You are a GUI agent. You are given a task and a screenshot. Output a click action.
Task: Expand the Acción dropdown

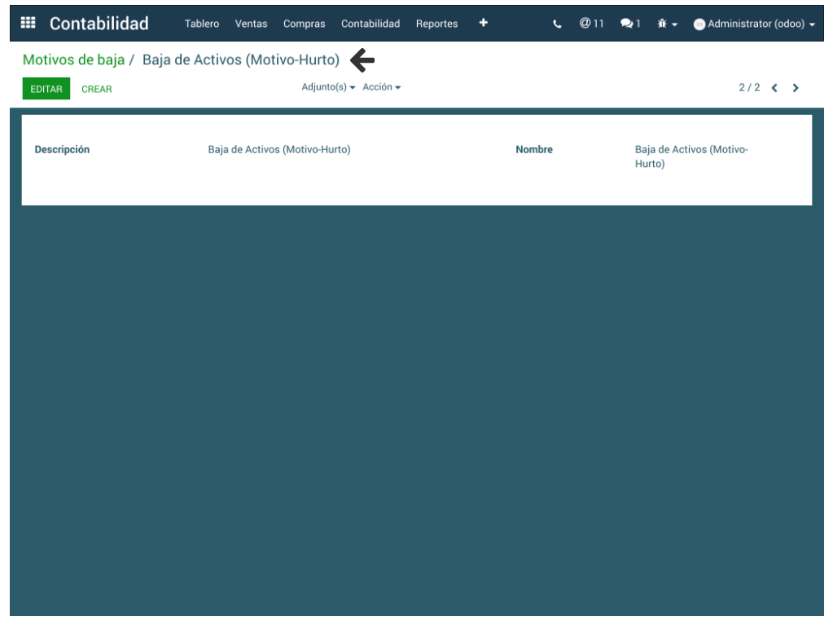(x=381, y=87)
